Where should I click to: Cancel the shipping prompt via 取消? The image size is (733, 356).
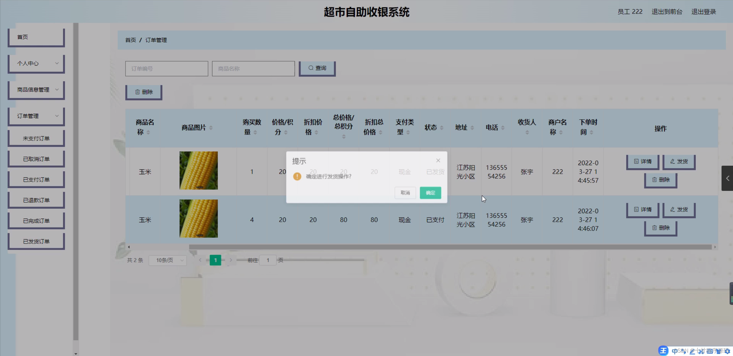(405, 193)
